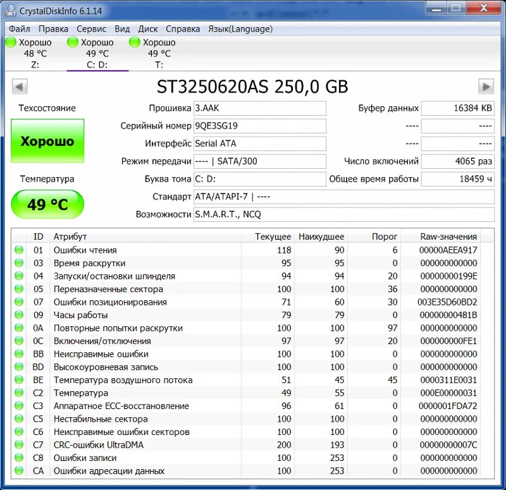This screenshot has width=506, height=490.
Task: Click raw value 0000000481B
Action: click(x=448, y=315)
